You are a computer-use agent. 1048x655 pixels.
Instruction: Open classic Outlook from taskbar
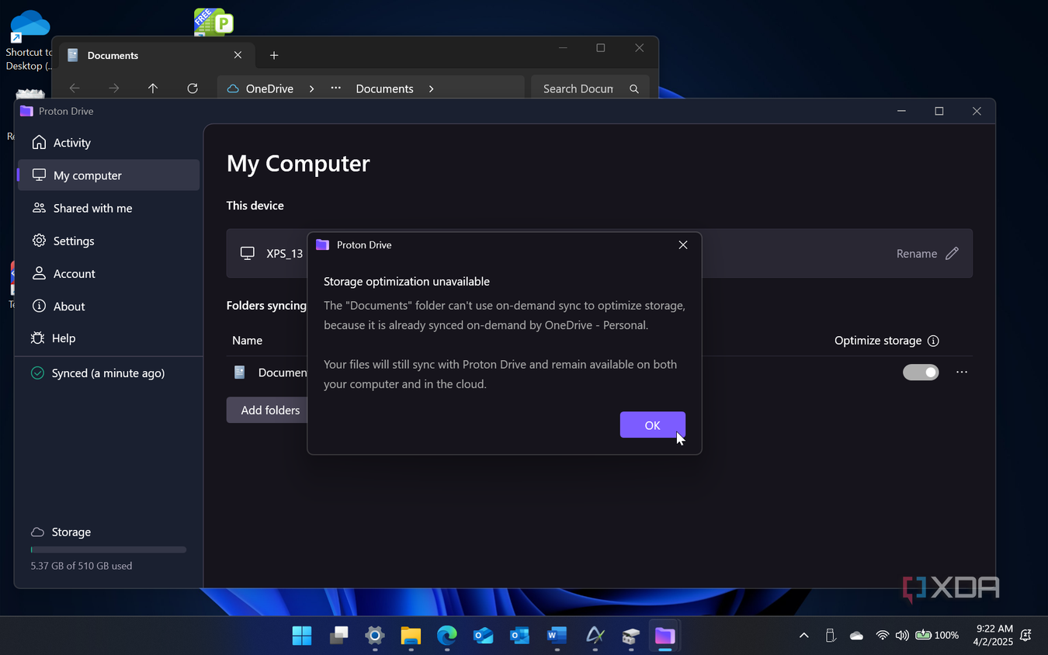(520, 636)
